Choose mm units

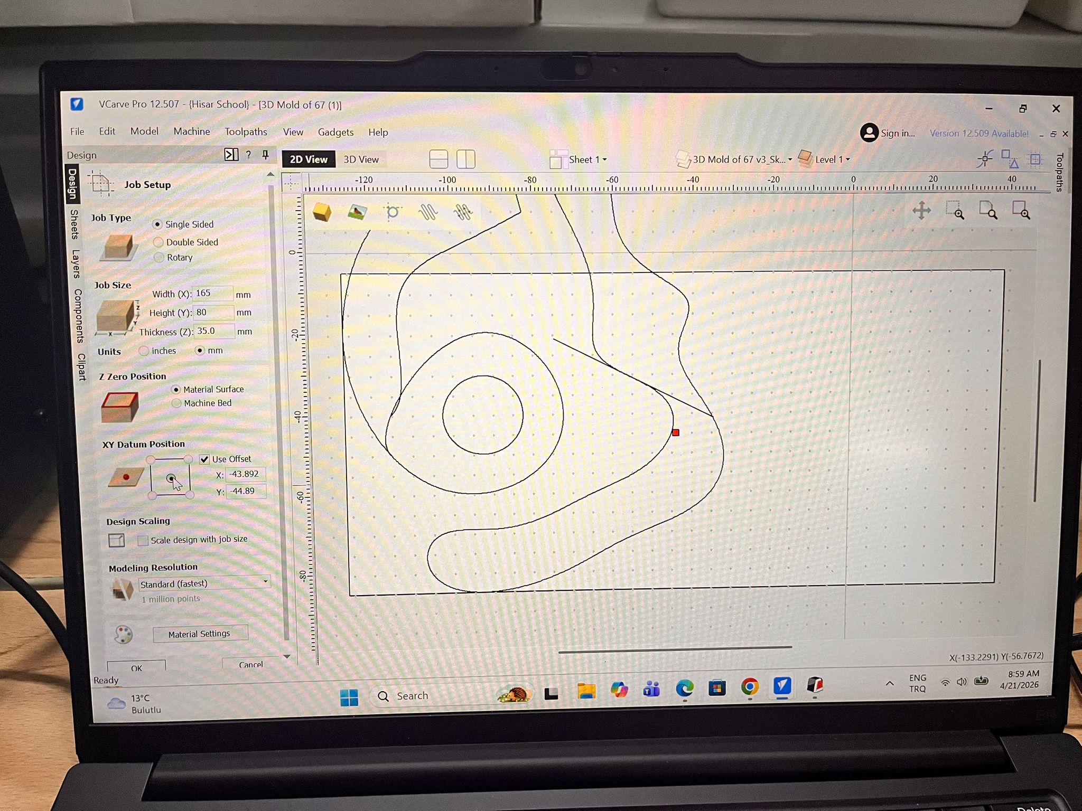point(200,351)
